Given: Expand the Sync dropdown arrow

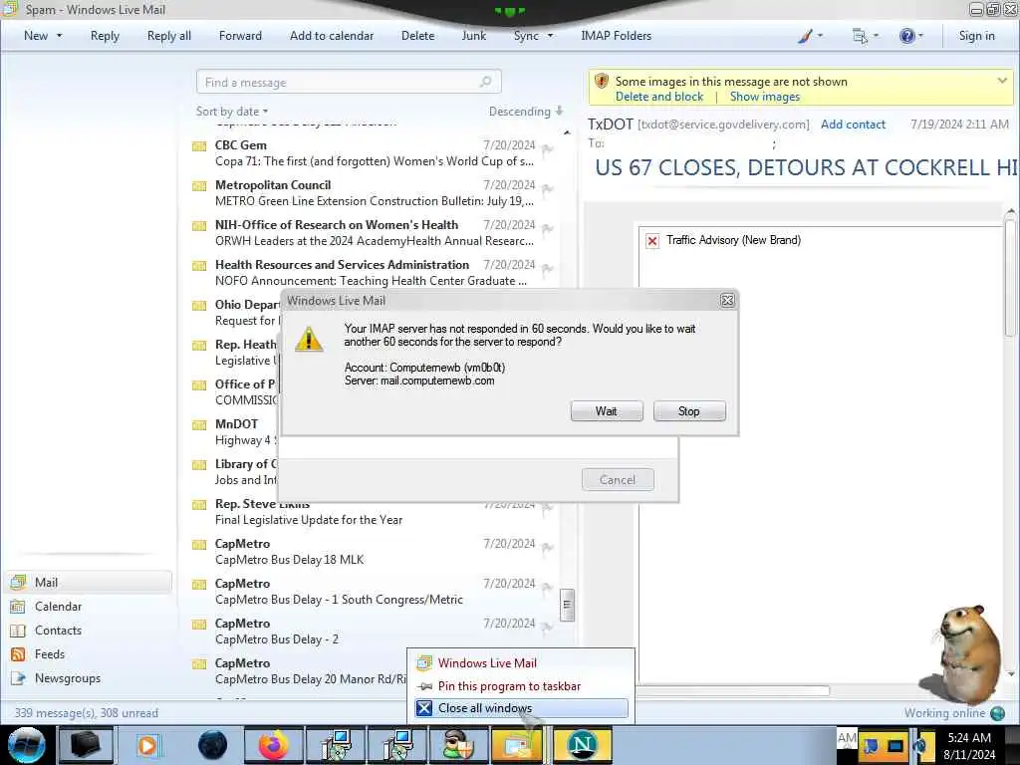Looking at the screenshot, I should (550, 36).
